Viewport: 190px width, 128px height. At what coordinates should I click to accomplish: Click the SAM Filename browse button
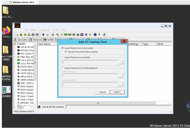coord(120,76)
